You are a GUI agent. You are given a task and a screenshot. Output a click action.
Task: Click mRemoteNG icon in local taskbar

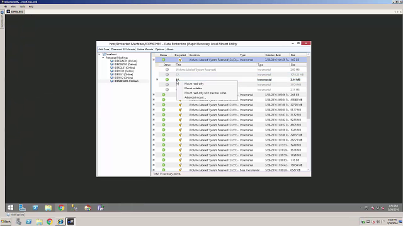[71, 222]
